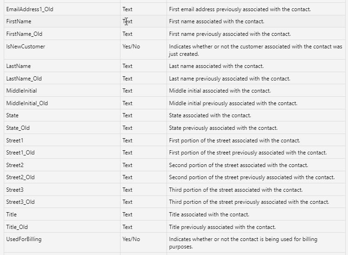The image size is (348, 255).
Task: Click the Street3 description text
Action: (x=236, y=190)
